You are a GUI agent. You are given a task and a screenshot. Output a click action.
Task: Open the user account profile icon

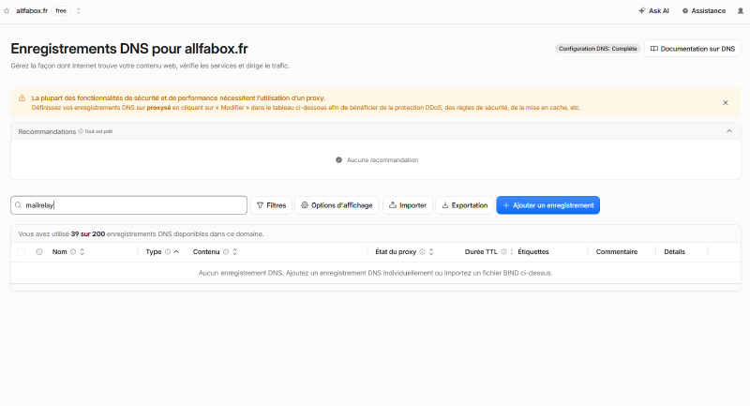(x=741, y=10)
